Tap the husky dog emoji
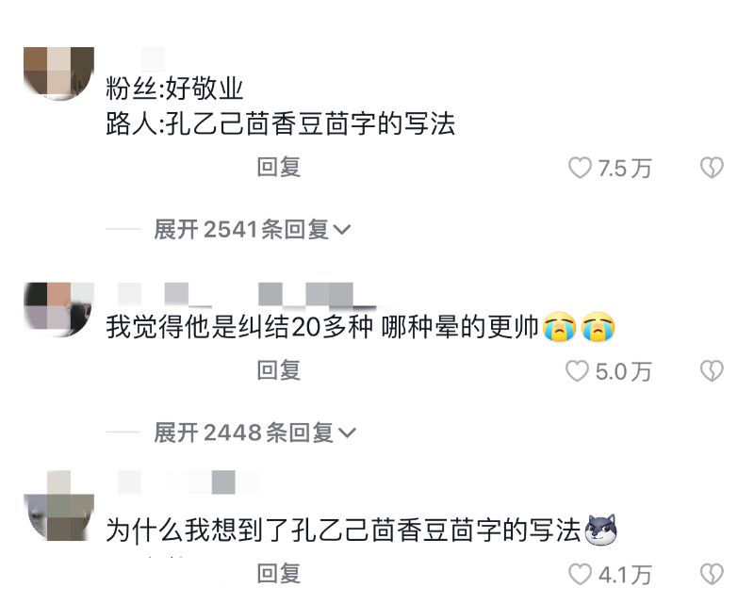 600,530
